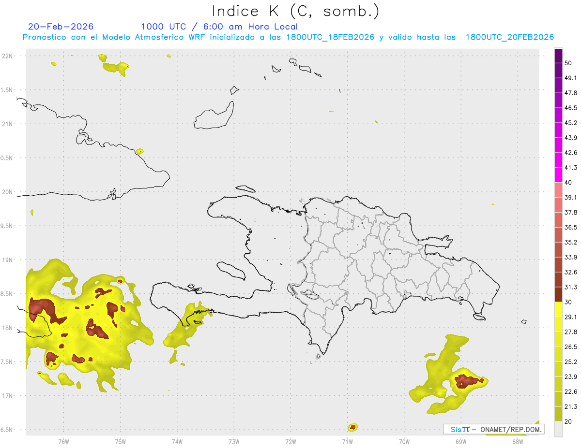The height and width of the screenshot is (448, 581).
Task: Click the "76W" longitude label
Action: (63, 442)
